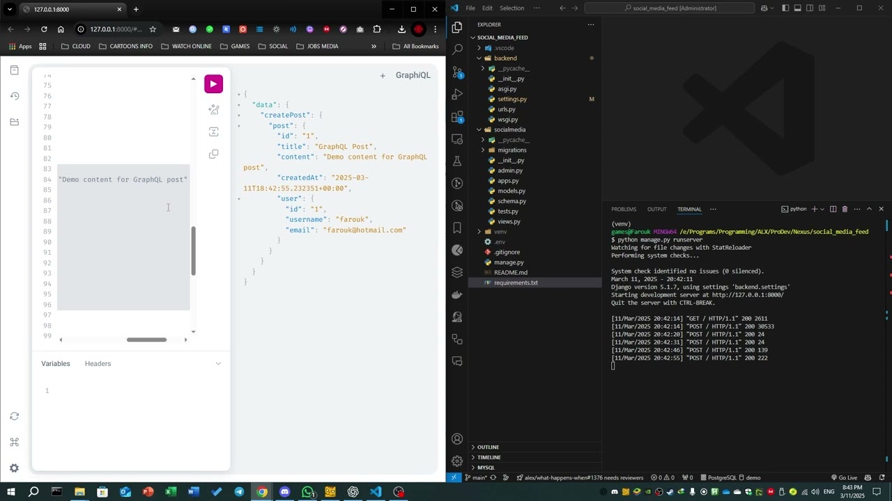The height and width of the screenshot is (501, 892).
Task: Click query editor horizontal scrollbar thumb
Action: [146, 340]
